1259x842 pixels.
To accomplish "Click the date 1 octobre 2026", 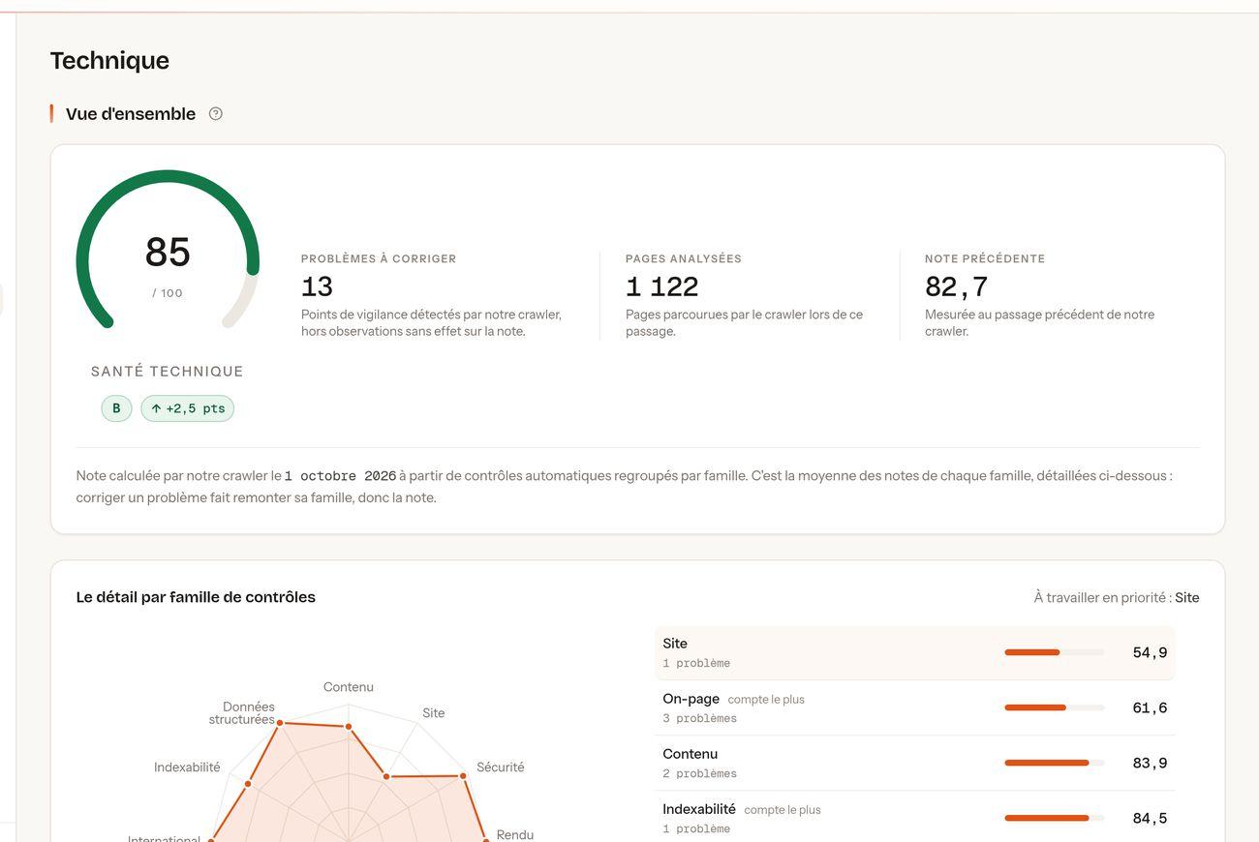I will pos(340,476).
